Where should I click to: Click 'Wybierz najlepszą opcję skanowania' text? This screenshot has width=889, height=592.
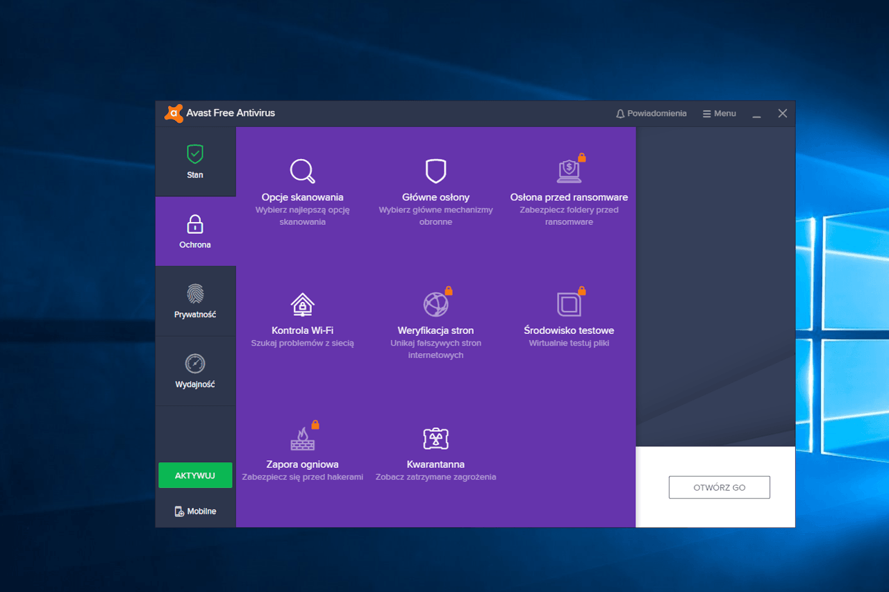tap(303, 216)
